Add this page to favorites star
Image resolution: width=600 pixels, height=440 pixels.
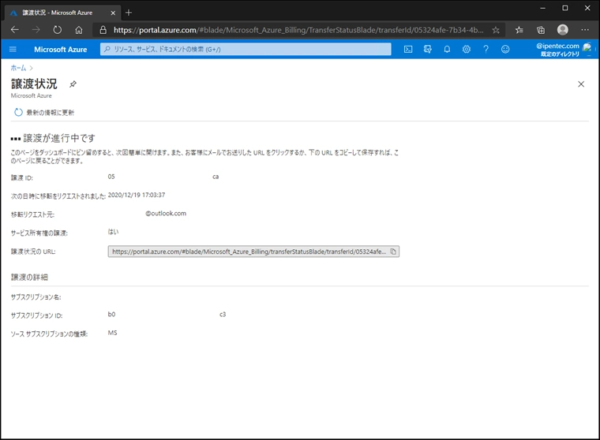point(496,30)
